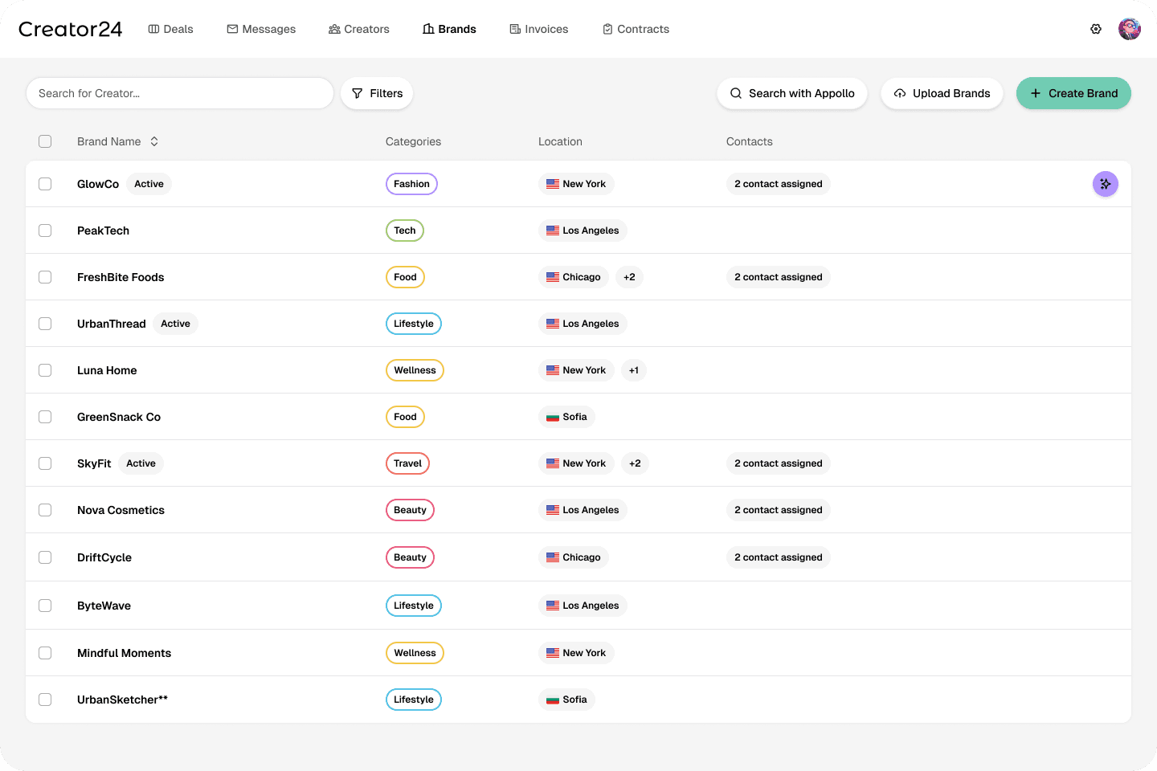Expand the +2 locations badge for SkyFit
Screen dimensions: 1157x771
coord(635,463)
